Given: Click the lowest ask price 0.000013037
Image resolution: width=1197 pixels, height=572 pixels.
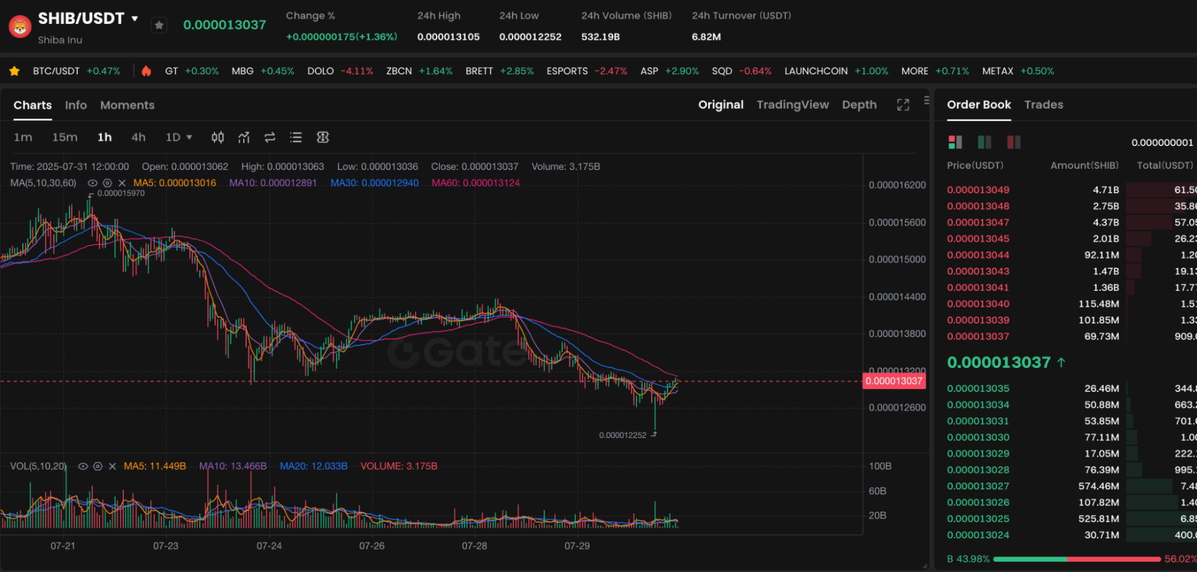Looking at the screenshot, I should pyautogui.click(x=978, y=336).
